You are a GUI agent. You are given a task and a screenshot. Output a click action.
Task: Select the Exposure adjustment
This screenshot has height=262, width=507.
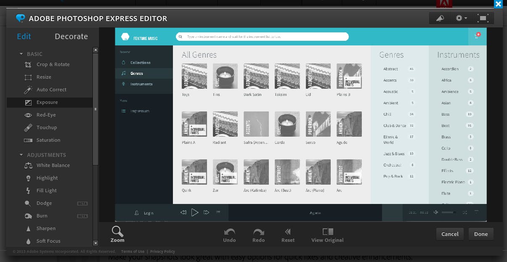point(50,102)
